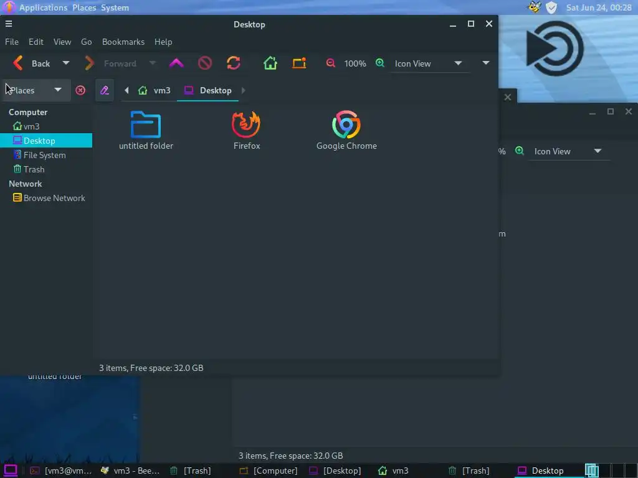Click the shield tray icon
The height and width of the screenshot is (478, 638).
(551, 7)
